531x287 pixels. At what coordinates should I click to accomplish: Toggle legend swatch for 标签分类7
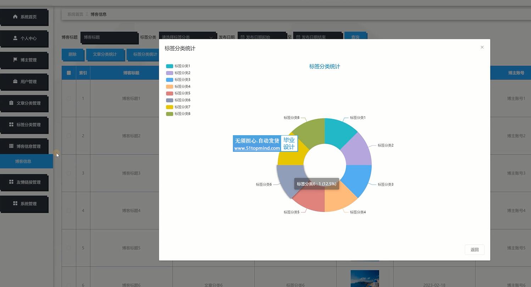169,107
